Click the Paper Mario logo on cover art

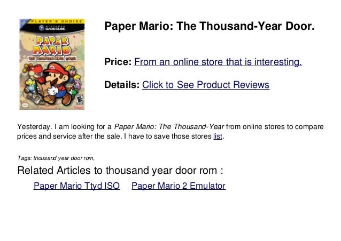click(52, 46)
